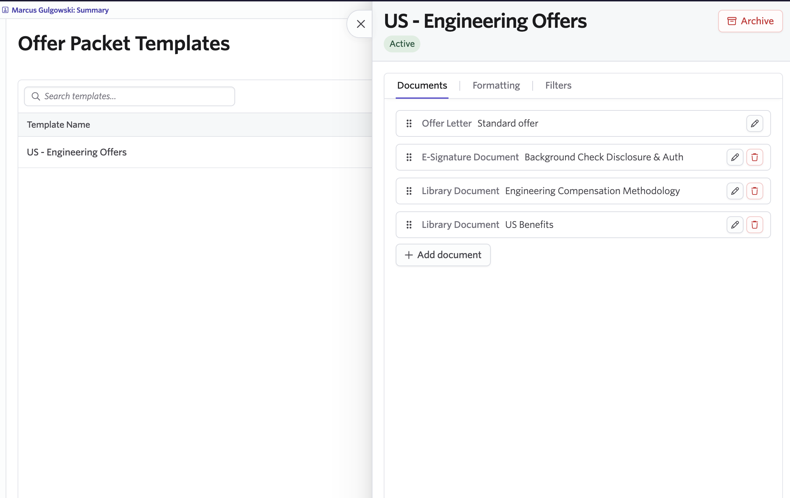
Task: Delete the Background Check Disclosure & Auth document
Action: [754, 157]
